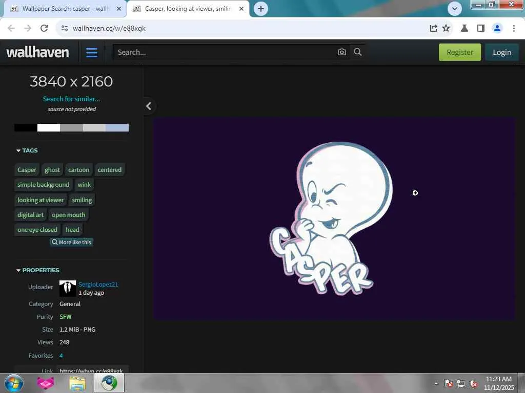Select the black color swatch
Screen dimensions: 525x393
[x=26, y=127]
